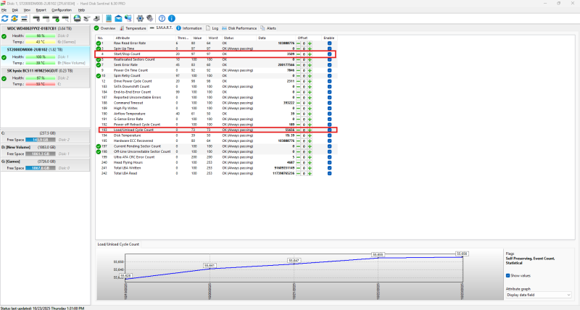Toggle Enable checkbox for Drive Power Cycle Count
The image size is (580, 310).
pos(329,81)
